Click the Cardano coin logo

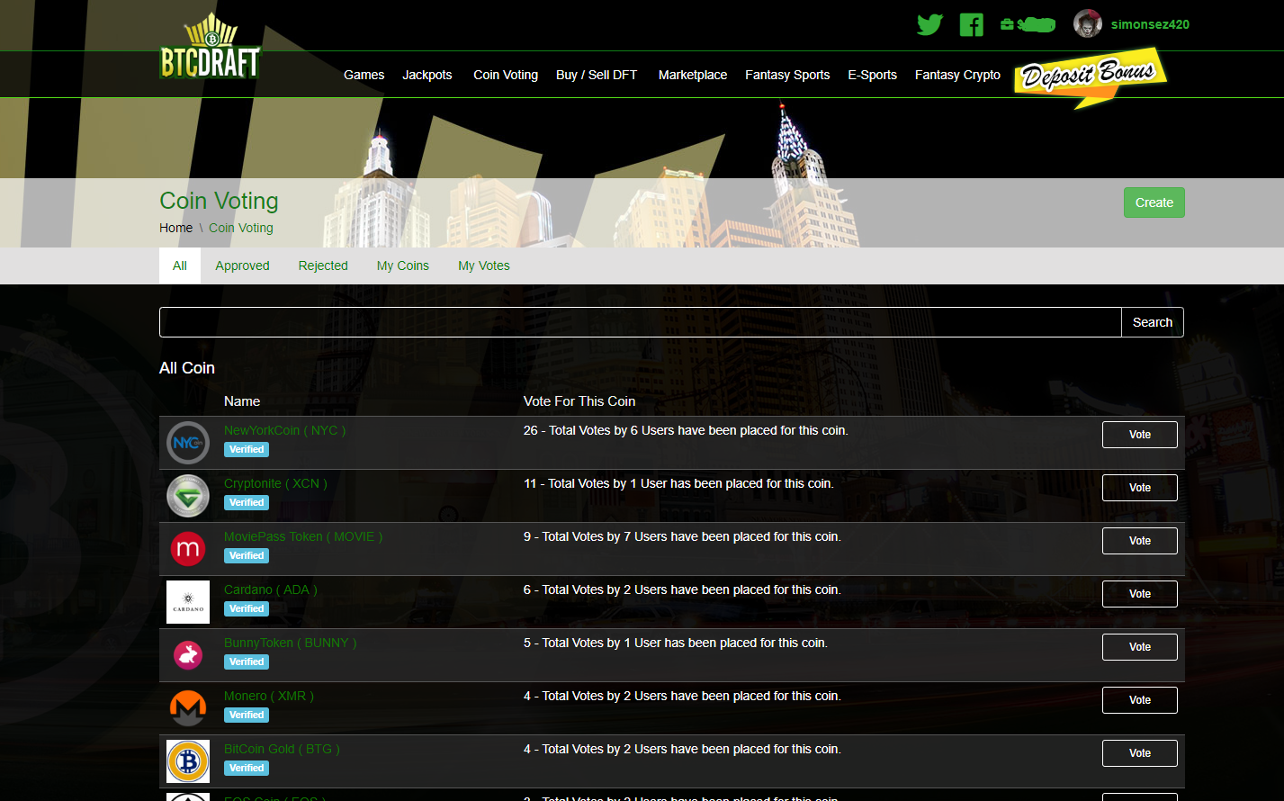tap(188, 602)
